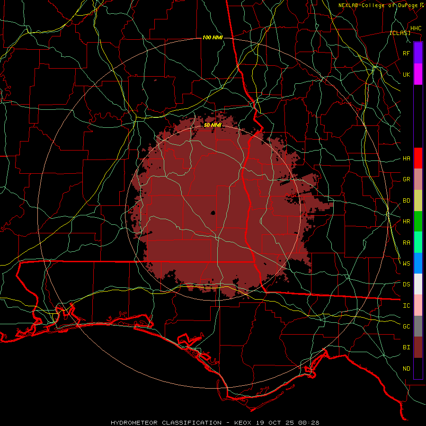Click the Hydrometeor Classification KEOX timestamp caption
Screen dimensions: 426x426
click(x=215, y=423)
